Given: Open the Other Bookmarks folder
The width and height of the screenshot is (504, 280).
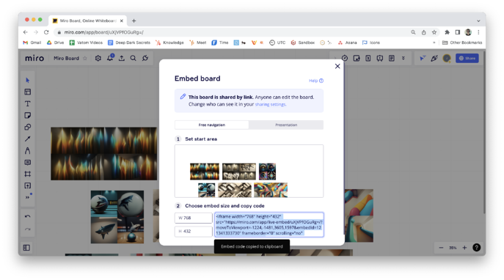Looking at the screenshot, I should [x=462, y=43].
